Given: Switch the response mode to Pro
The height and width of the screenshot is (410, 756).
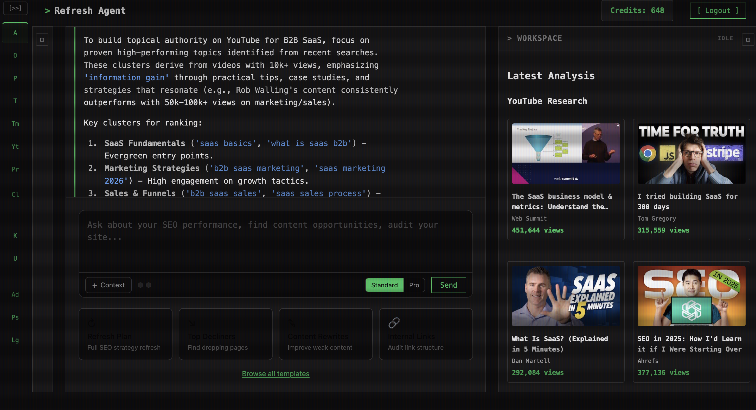Looking at the screenshot, I should point(414,285).
